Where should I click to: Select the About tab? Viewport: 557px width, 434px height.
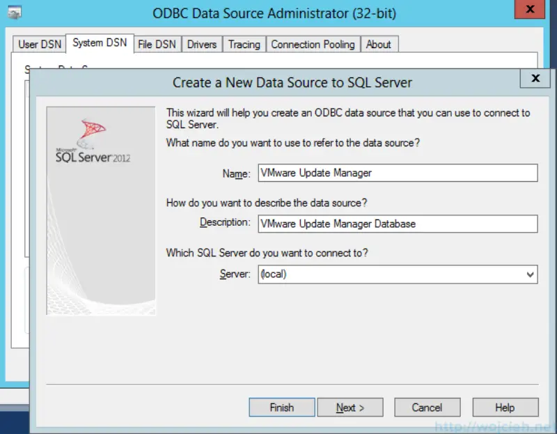[379, 44]
